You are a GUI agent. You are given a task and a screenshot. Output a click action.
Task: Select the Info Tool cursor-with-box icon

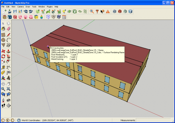coord(102,12)
